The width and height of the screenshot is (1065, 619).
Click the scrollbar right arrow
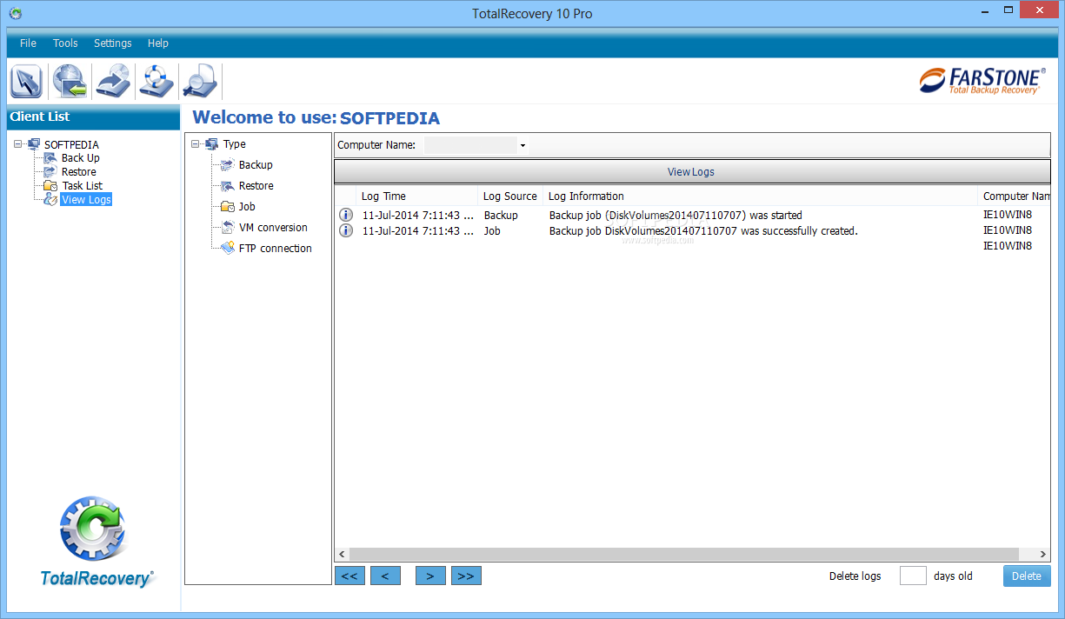pyautogui.click(x=1043, y=554)
